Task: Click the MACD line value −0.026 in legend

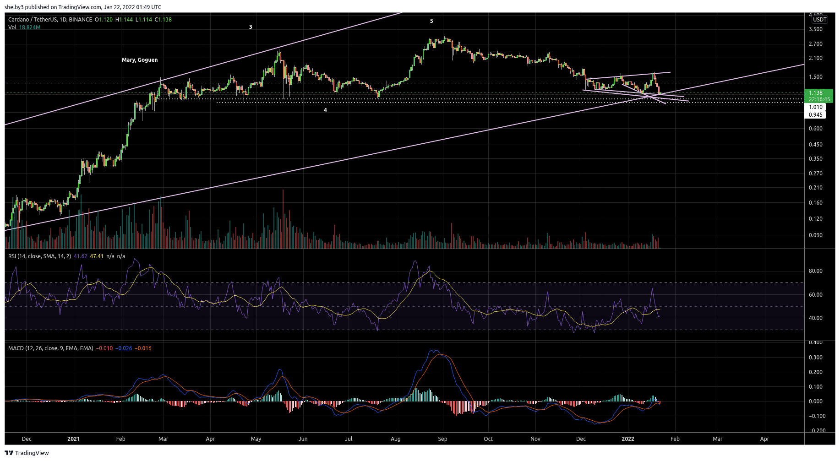Action: [x=124, y=348]
